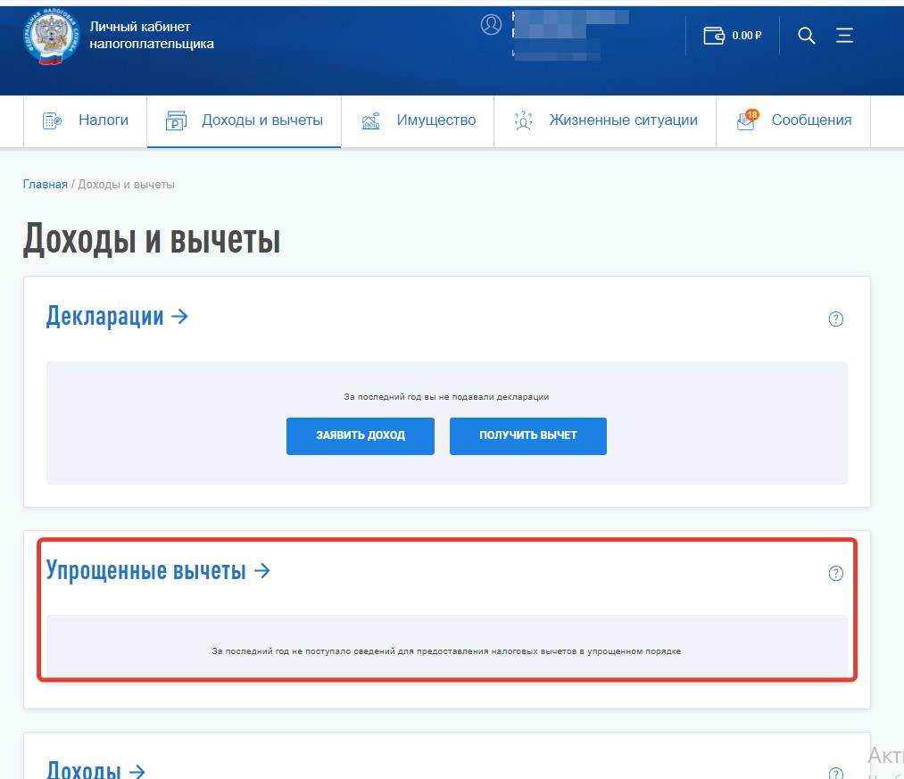Open search with the magnifier icon
904x779 pixels.
pyautogui.click(x=807, y=36)
